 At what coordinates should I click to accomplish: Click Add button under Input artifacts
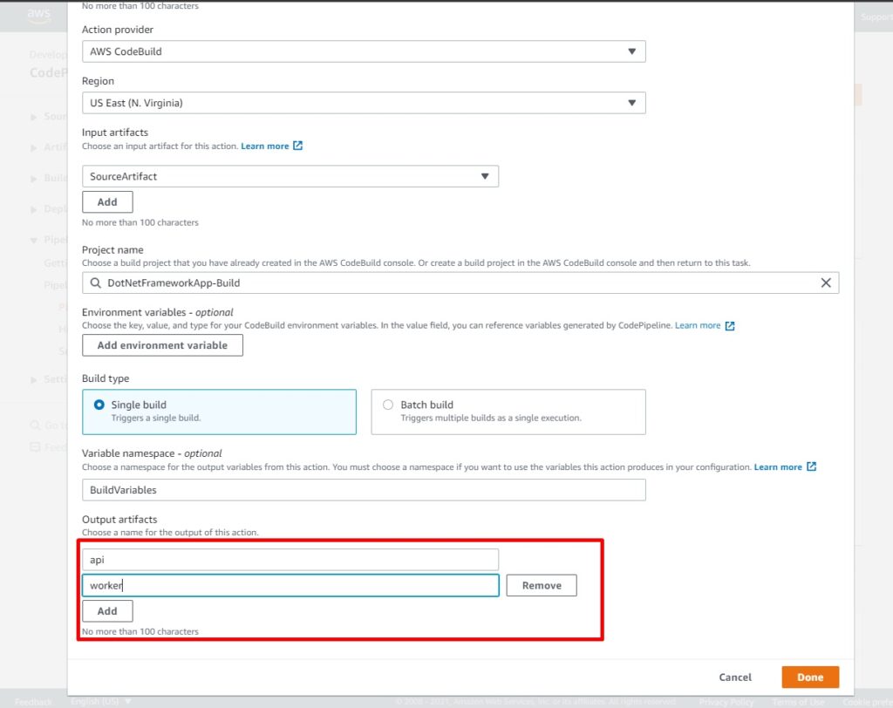tap(107, 202)
